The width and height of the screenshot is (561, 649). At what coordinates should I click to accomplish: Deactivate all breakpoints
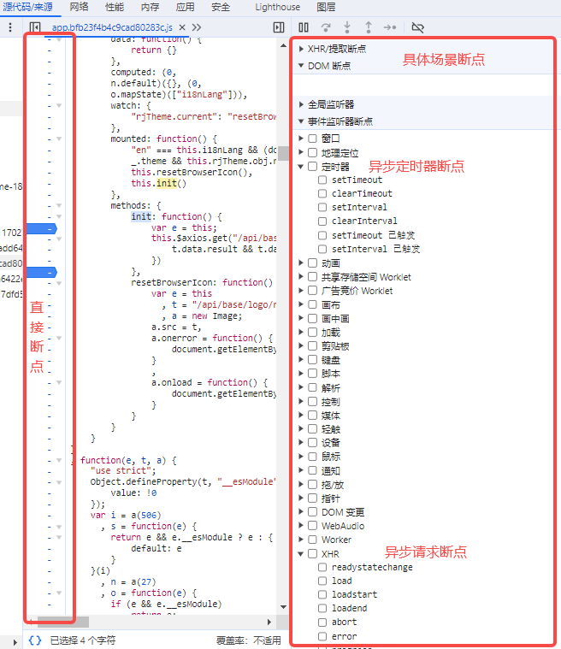417,27
